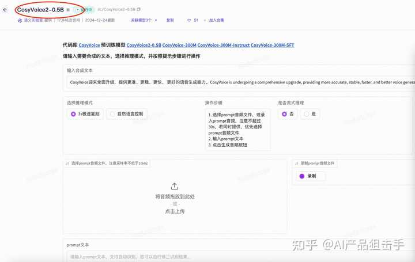Click the prompt文本 input field

pyautogui.click(x=240, y=257)
